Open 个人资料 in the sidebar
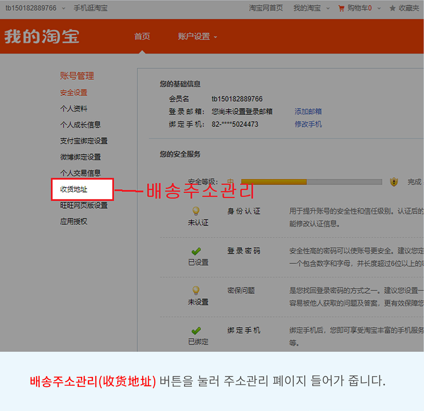 (x=73, y=109)
